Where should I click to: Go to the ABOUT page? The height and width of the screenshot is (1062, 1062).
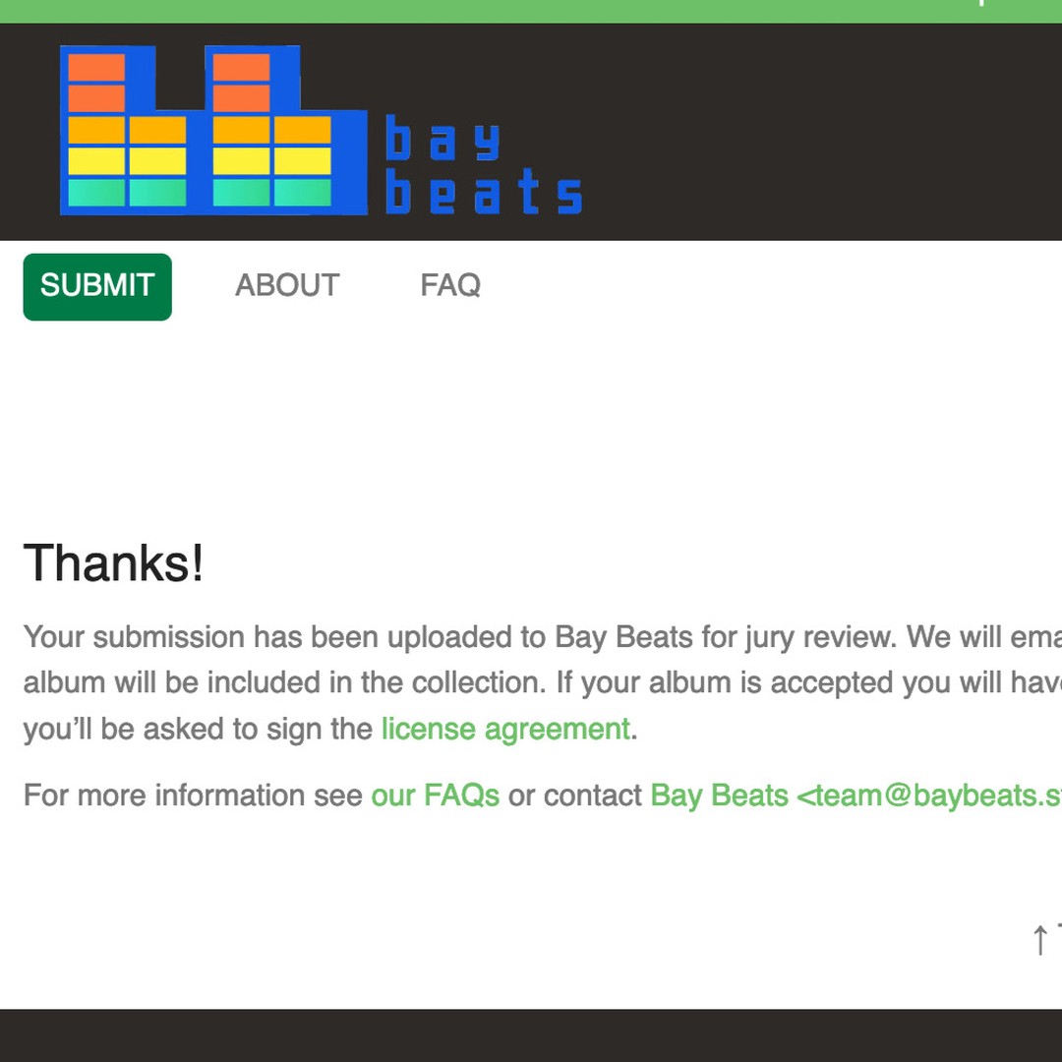pyautogui.click(x=287, y=285)
